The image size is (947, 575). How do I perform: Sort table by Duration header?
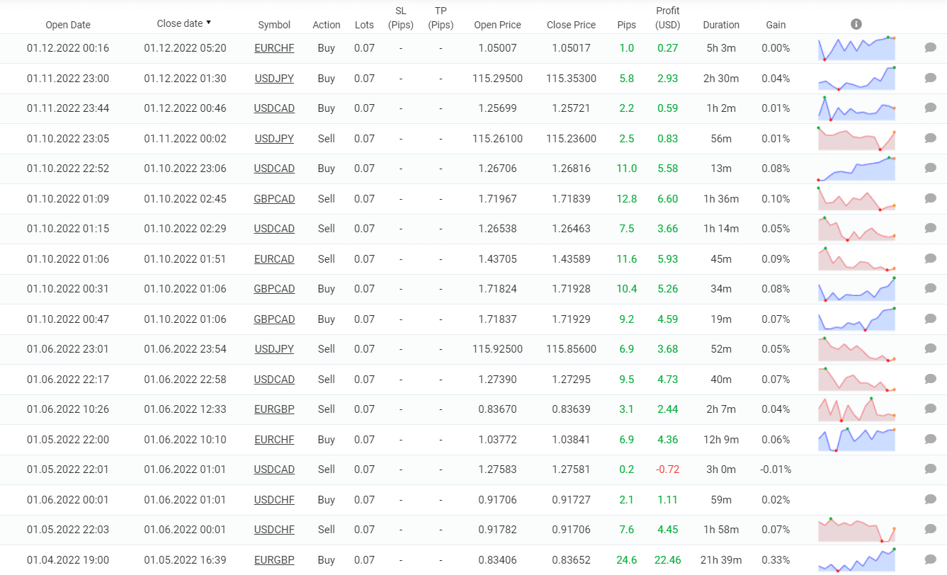click(x=721, y=25)
